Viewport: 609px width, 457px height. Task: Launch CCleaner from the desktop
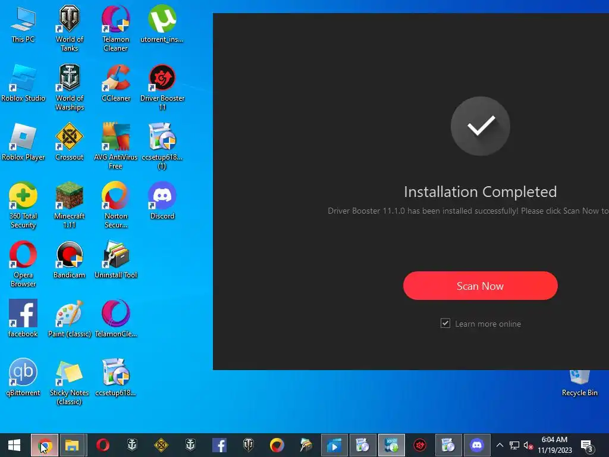116,83
